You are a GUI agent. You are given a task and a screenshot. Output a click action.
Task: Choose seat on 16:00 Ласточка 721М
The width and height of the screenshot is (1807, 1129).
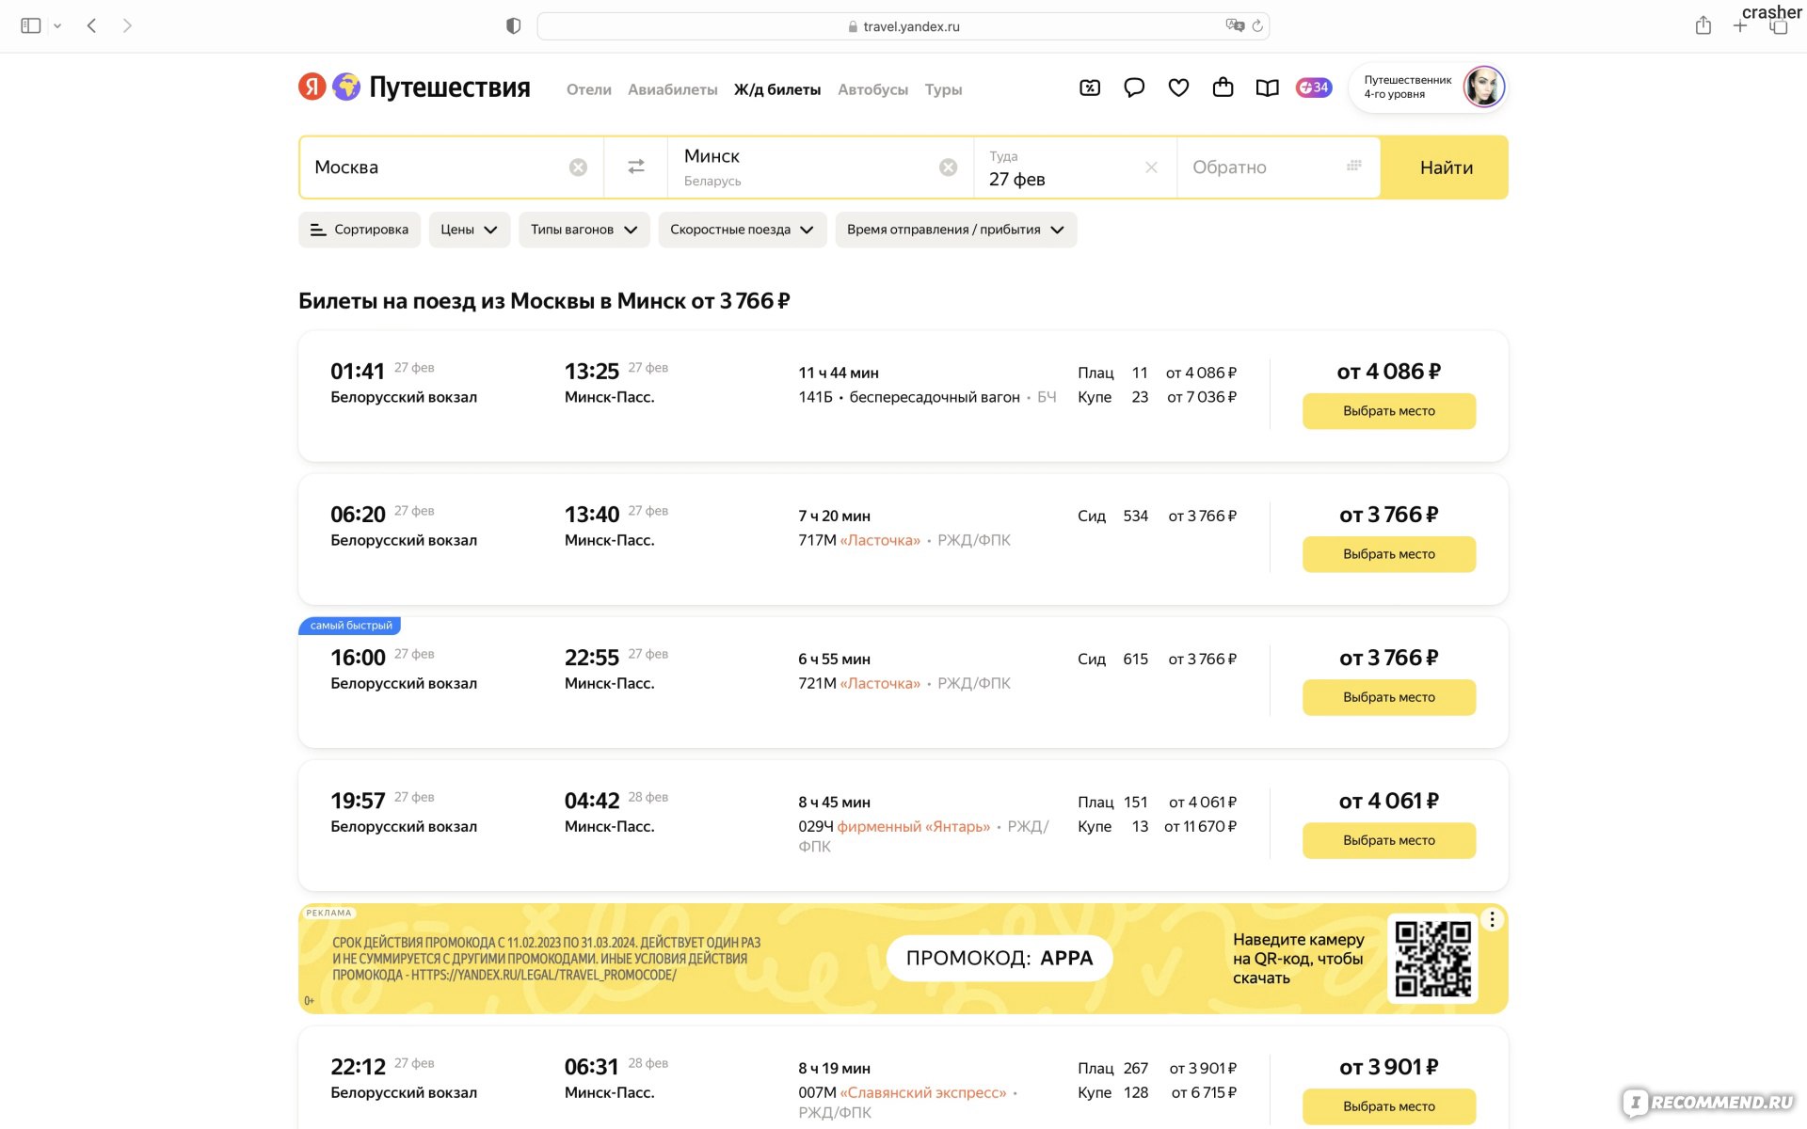(1388, 697)
